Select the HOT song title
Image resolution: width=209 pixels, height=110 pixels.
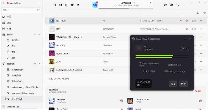coord(58,29)
